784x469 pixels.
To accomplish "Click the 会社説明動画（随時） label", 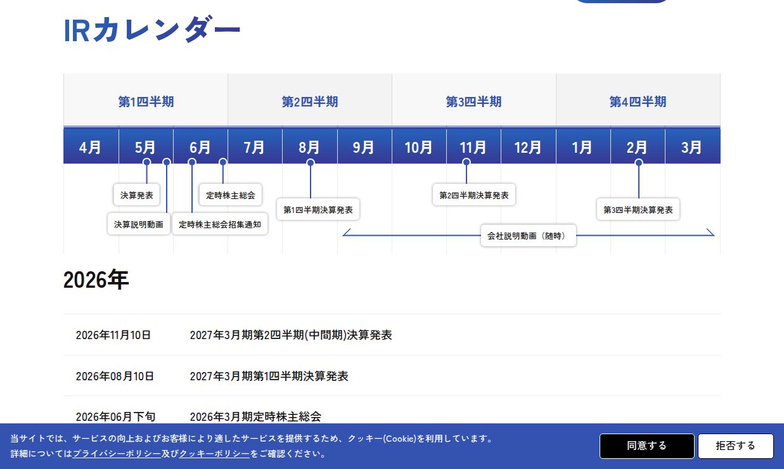I will coord(529,236).
